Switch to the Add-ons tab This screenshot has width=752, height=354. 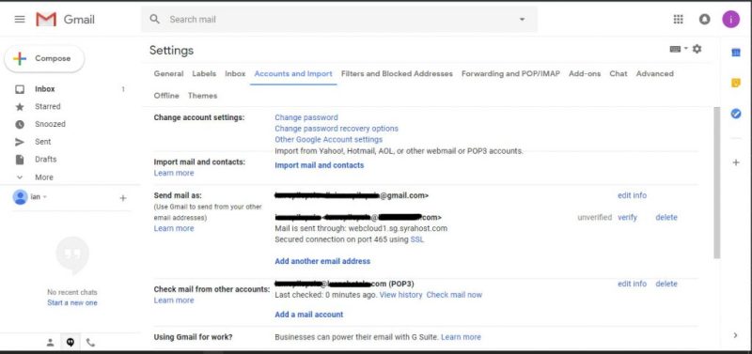click(585, 74)
